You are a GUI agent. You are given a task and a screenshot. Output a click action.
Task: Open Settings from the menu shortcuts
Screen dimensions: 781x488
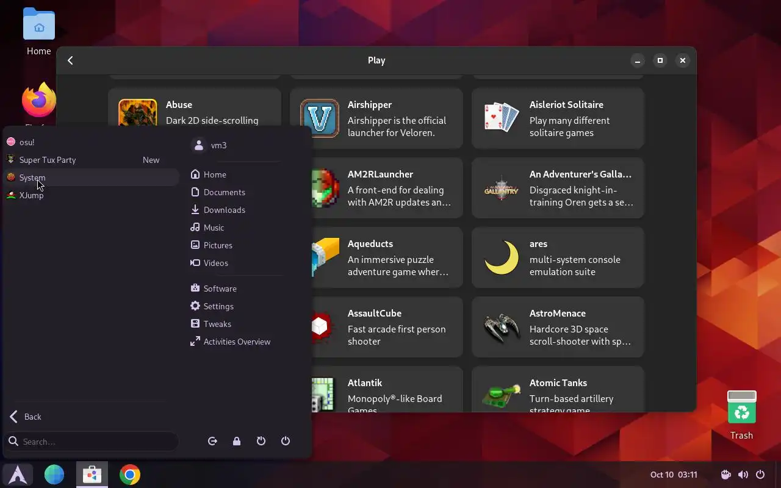click(236, 306)
